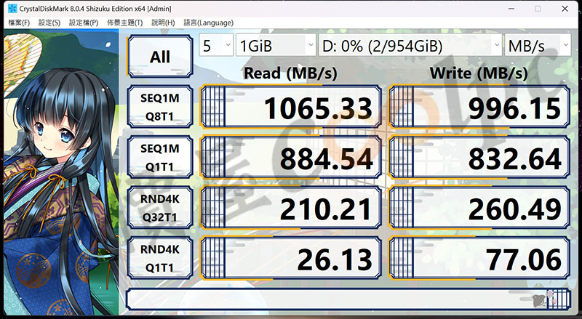
Task: Click the CrystalDiskMark title bar icon
Action: tap(12, 8)
